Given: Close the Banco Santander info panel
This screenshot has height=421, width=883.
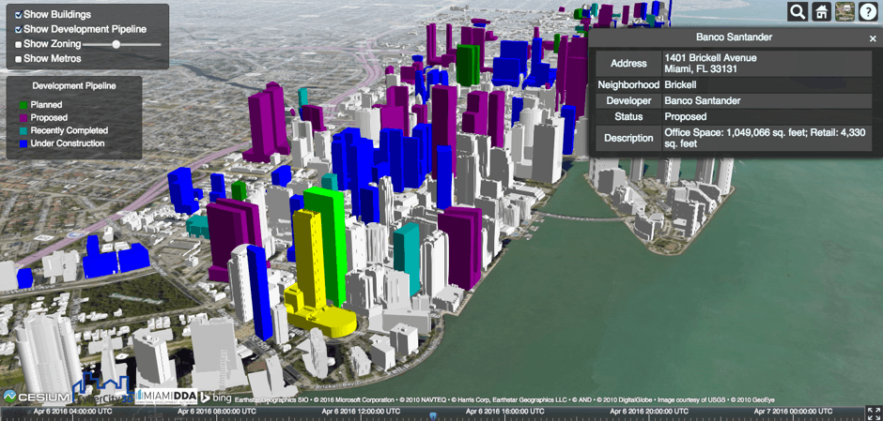Looking at the screenshot, I should click(872, 38).
